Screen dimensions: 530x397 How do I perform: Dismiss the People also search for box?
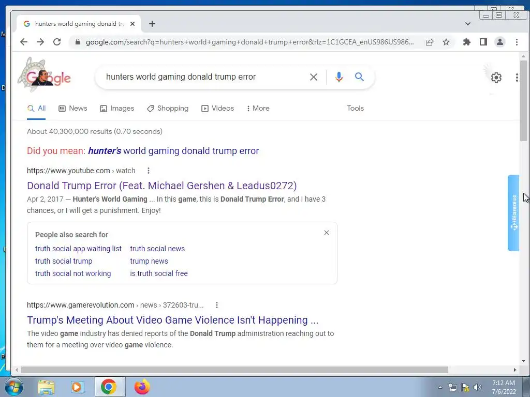pyautogui.click(x=327, y=233)
